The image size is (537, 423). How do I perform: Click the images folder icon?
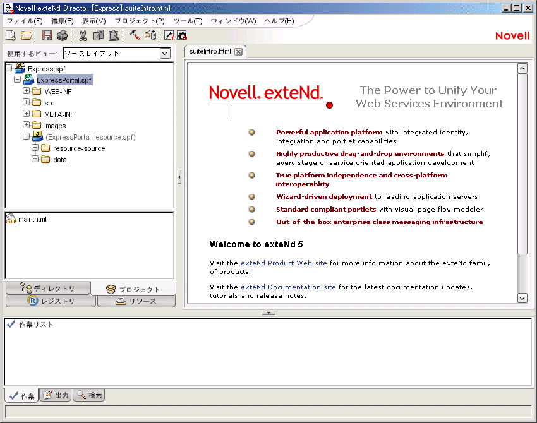37,125
